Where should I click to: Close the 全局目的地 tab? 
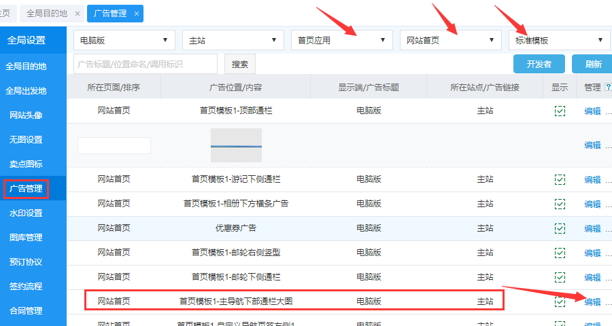pyautogui.click(x=77, y=14)
